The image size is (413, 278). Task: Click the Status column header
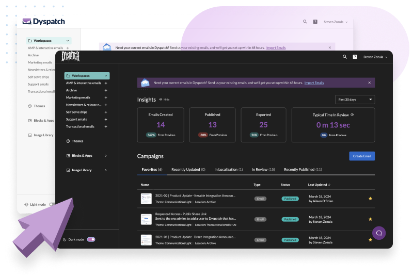coord(285,185)
